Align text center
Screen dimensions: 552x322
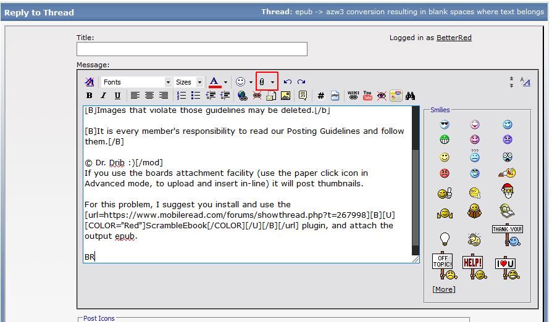[149, 96]
